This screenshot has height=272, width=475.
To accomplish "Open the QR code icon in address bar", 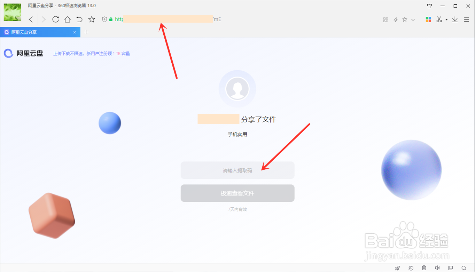I will (x=386, y=20).
